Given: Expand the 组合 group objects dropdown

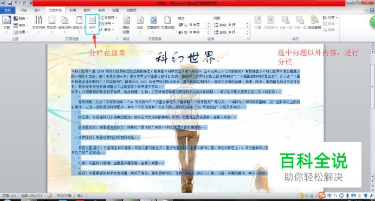Looking at the screenshot, I should tap(330, 24).
